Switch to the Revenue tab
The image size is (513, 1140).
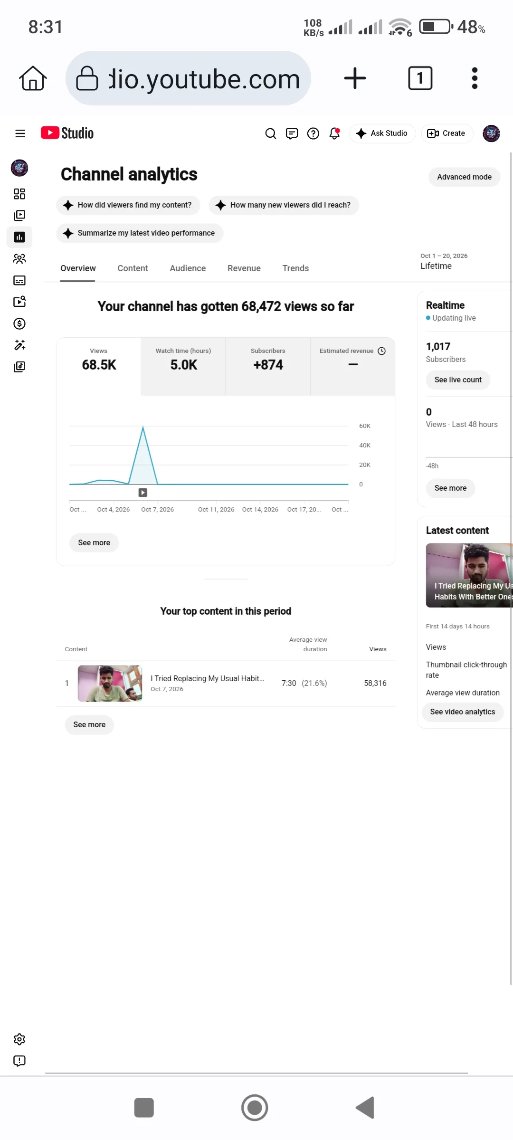click(x=244, y=268)
